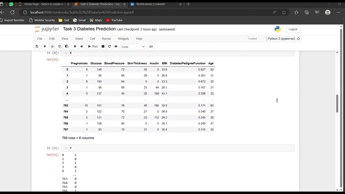Save the notebook with the floppy disk icon
The height and width of the screenshot is (194, 345).
tap(37, 47)
